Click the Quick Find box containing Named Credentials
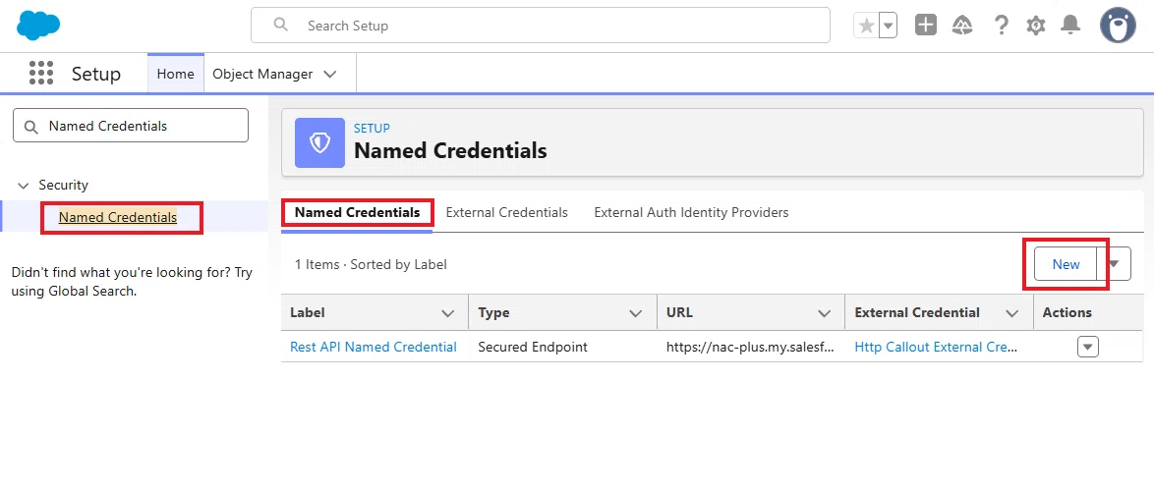Image resolution: width=1154 pixels, height=490 pixels. (x=131, y=126)
